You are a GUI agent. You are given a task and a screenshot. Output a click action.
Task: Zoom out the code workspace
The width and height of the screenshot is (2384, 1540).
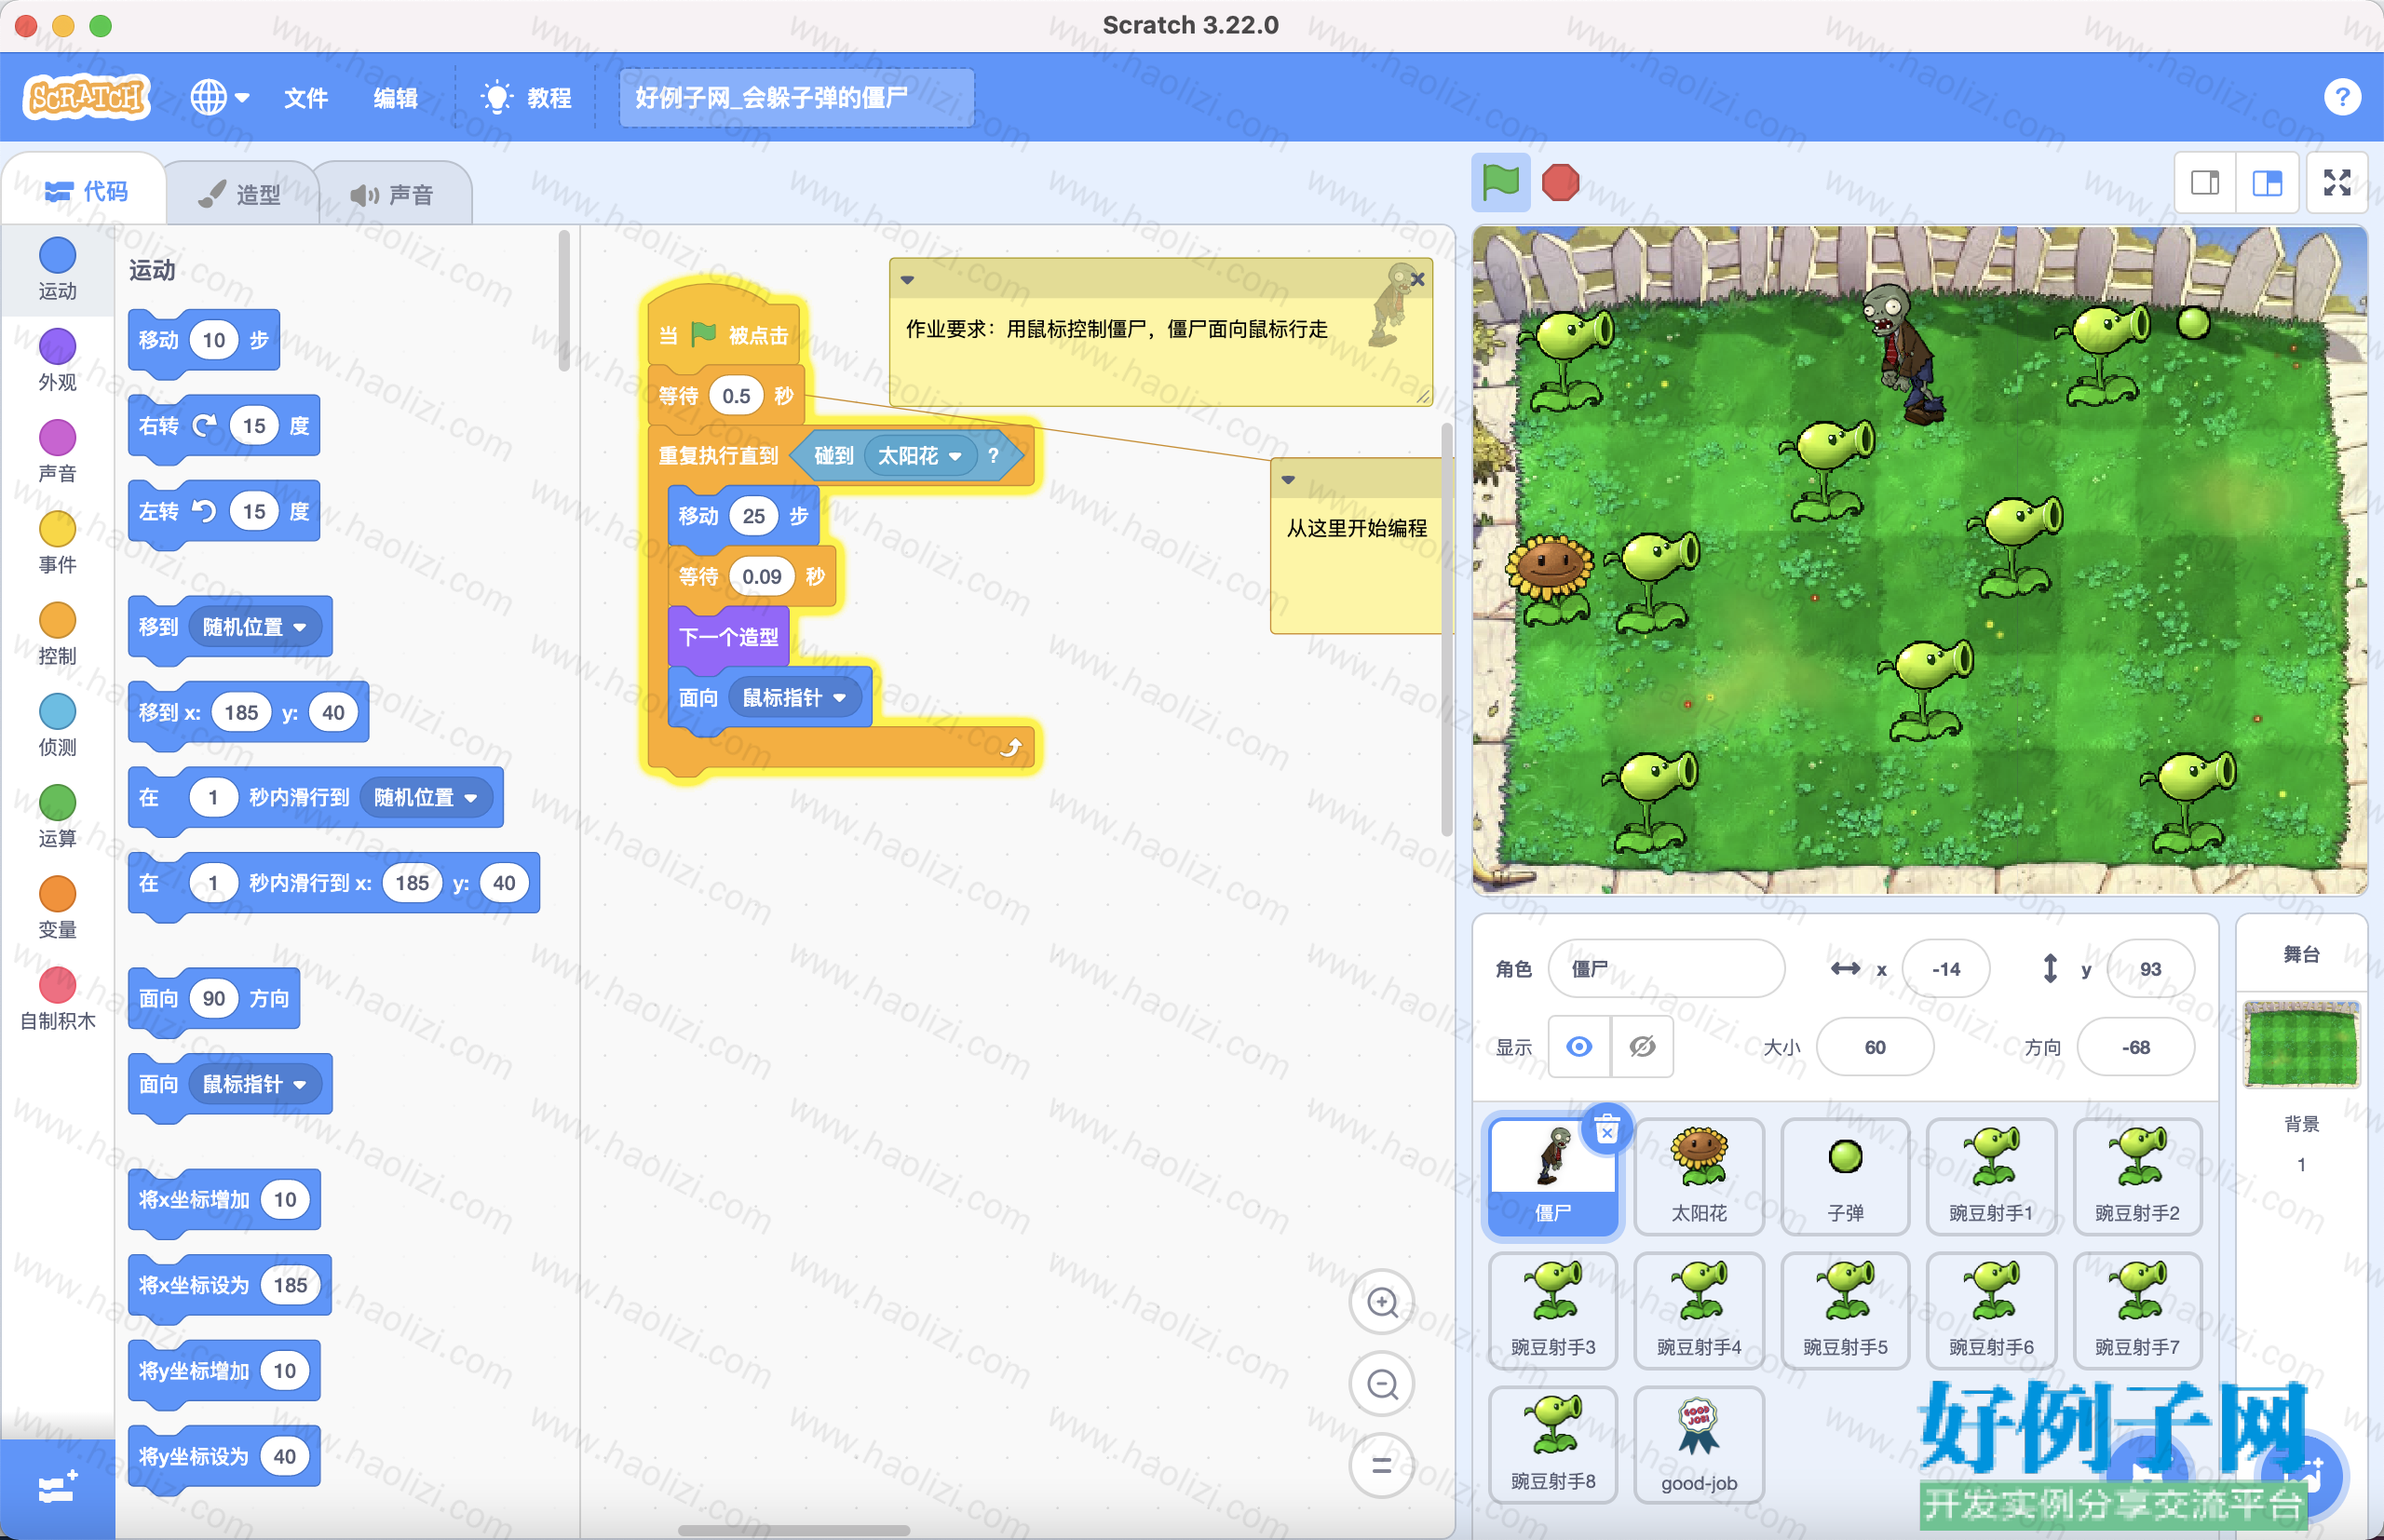pos(1382,1384)
